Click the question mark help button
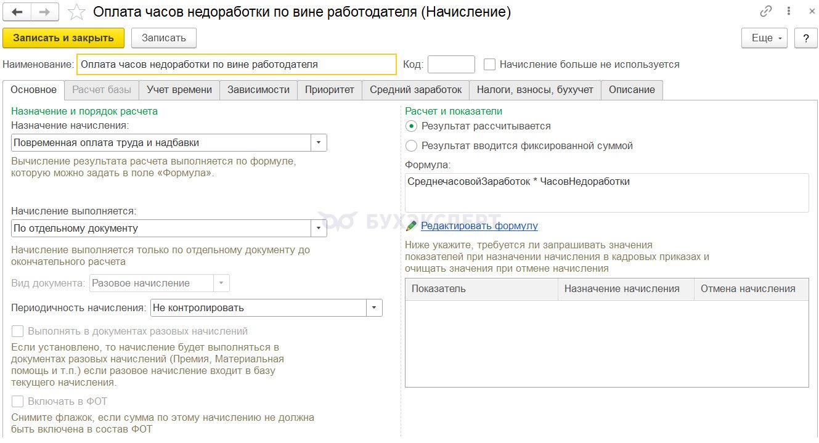 pyautogui.click(x=805, y=38)
